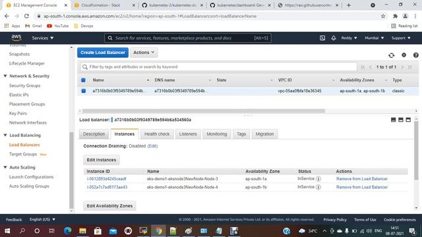Open Cookie preferences in footer
422x237 pixels.
click(x=400, y=219)
